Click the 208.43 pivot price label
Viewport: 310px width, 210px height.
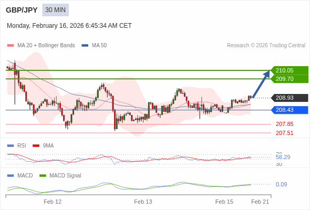(290, 110)
